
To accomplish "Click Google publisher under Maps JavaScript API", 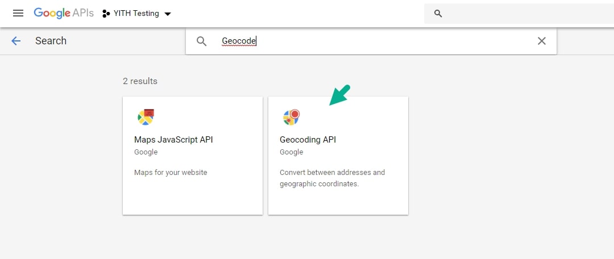I will coord(146,152).
